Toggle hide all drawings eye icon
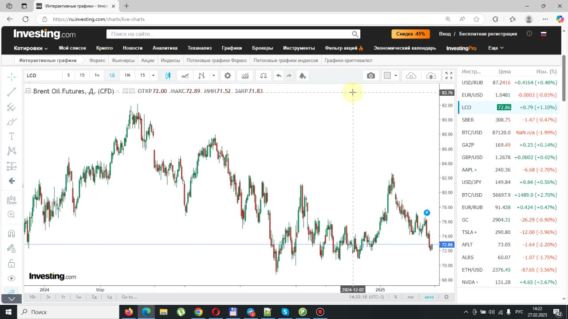 (12, 278)
